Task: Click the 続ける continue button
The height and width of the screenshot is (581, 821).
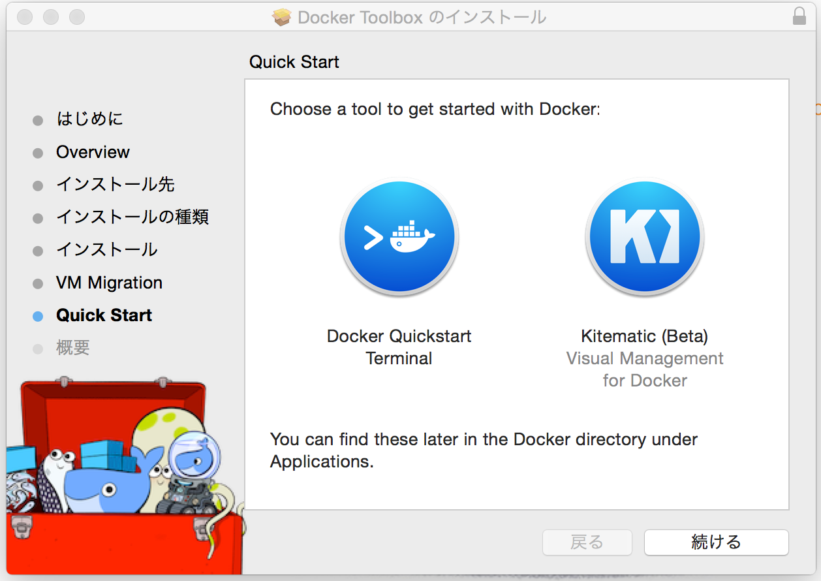Action: 716,542
